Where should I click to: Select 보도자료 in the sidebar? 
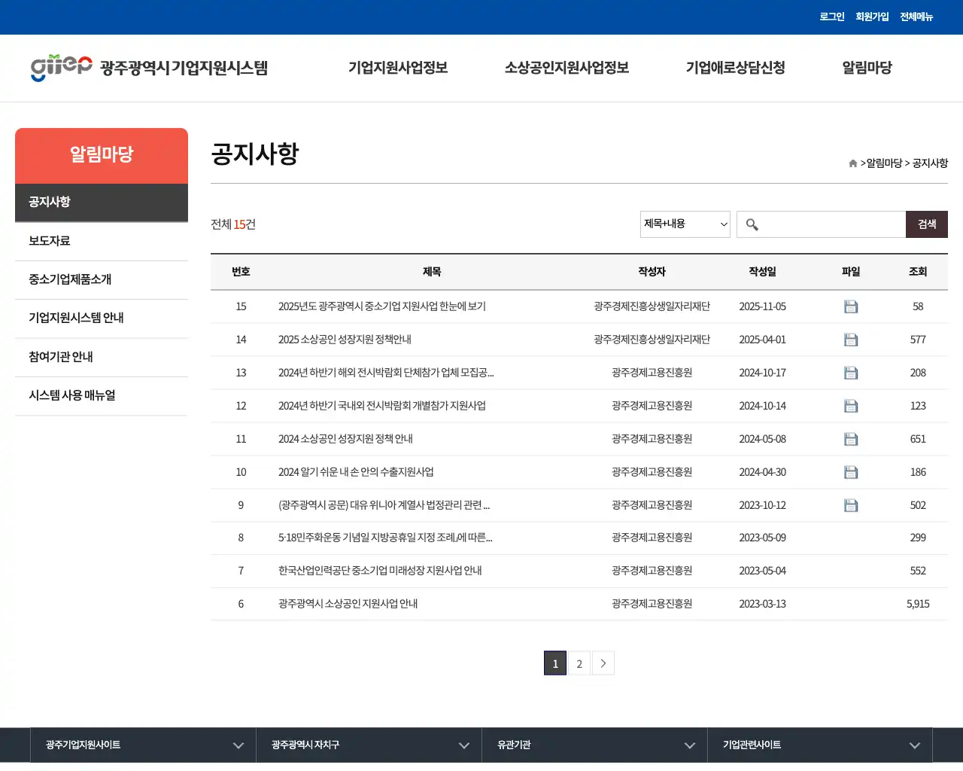(x=48, y=240)
